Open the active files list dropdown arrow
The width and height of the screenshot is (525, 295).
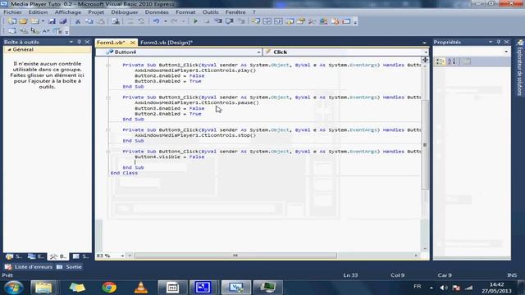(x=425, y=43)
